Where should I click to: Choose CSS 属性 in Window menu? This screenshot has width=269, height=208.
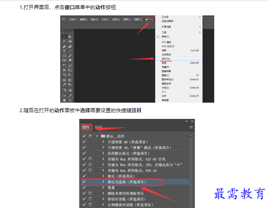point(179,42)
